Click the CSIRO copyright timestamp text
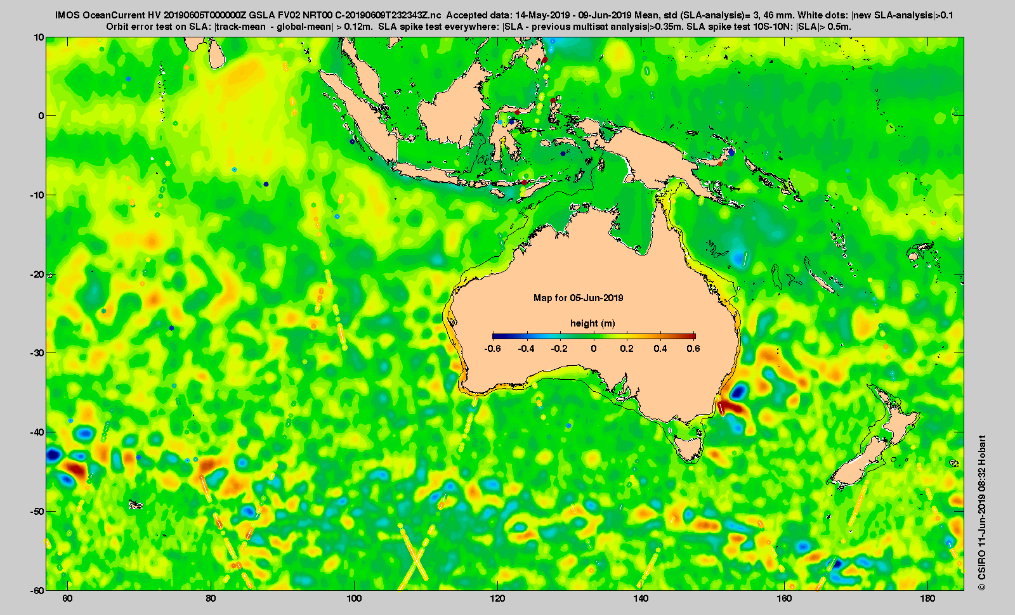The height and width of the screenshot is (615, 1015). (982, 512)
